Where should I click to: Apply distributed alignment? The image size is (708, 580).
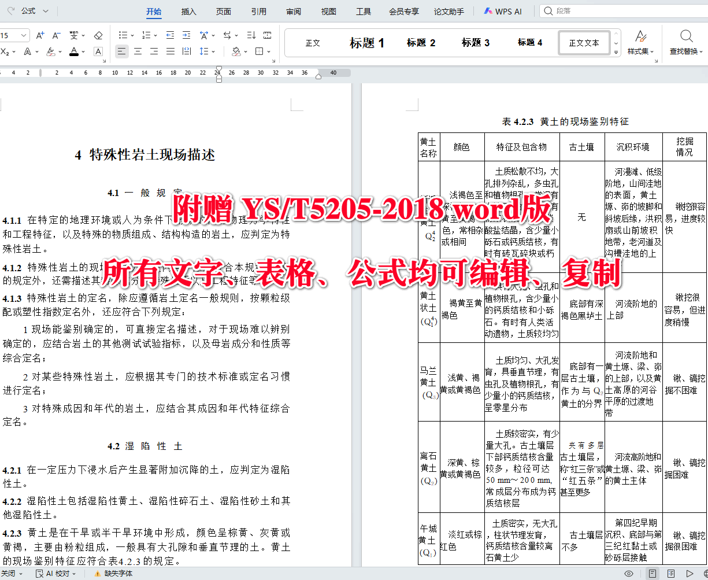(x=186, y=51)
